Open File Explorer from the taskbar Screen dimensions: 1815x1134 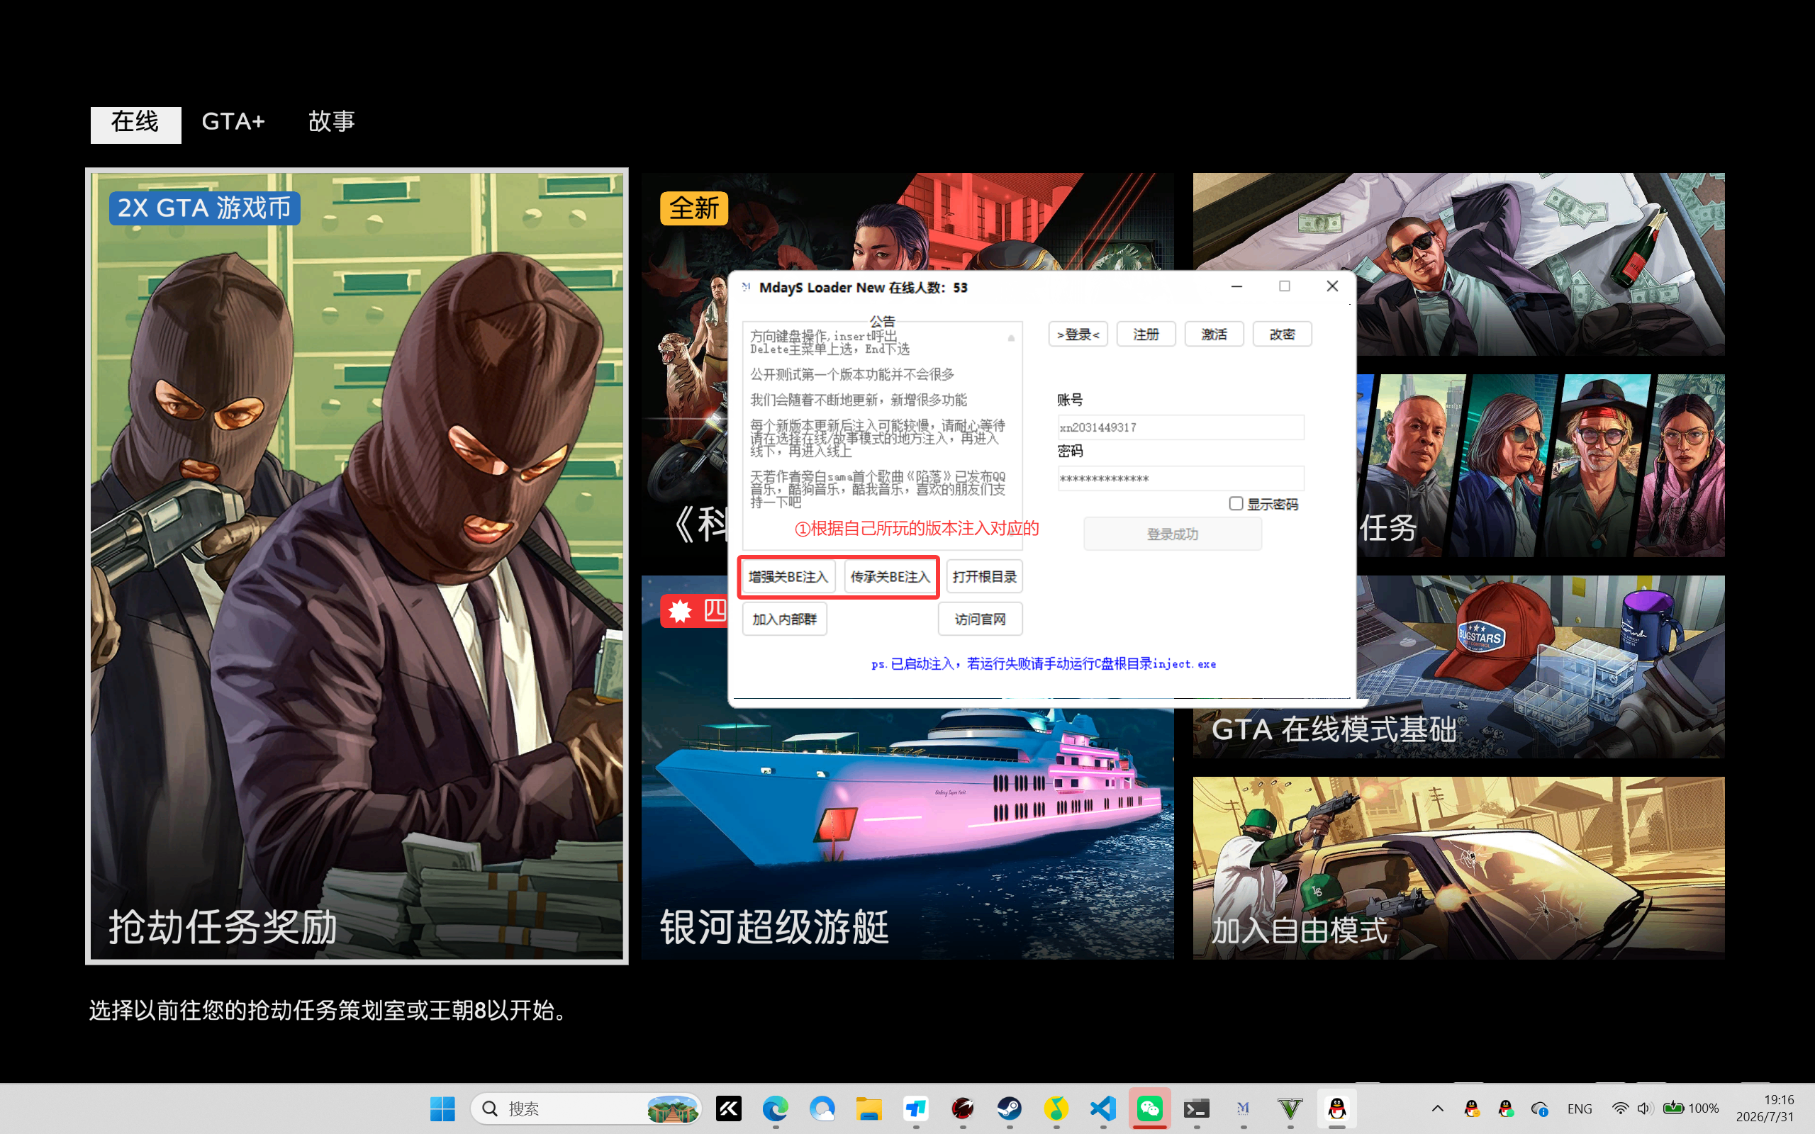coord(869,1108)
